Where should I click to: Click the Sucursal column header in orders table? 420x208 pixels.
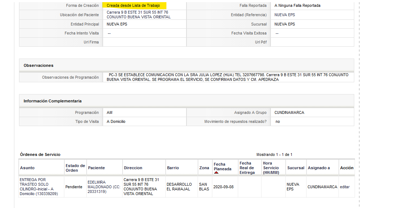296,168
